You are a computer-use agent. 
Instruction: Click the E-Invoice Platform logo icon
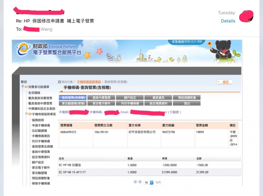(23, 49)
